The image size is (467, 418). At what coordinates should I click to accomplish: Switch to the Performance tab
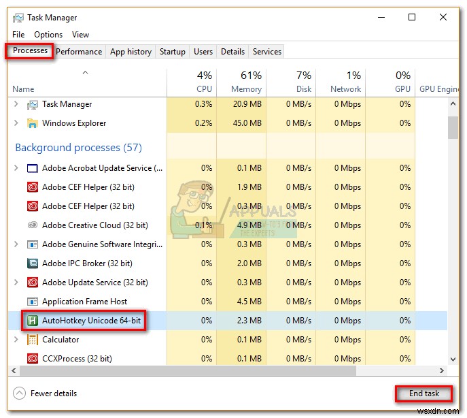[x=79, y=52]
